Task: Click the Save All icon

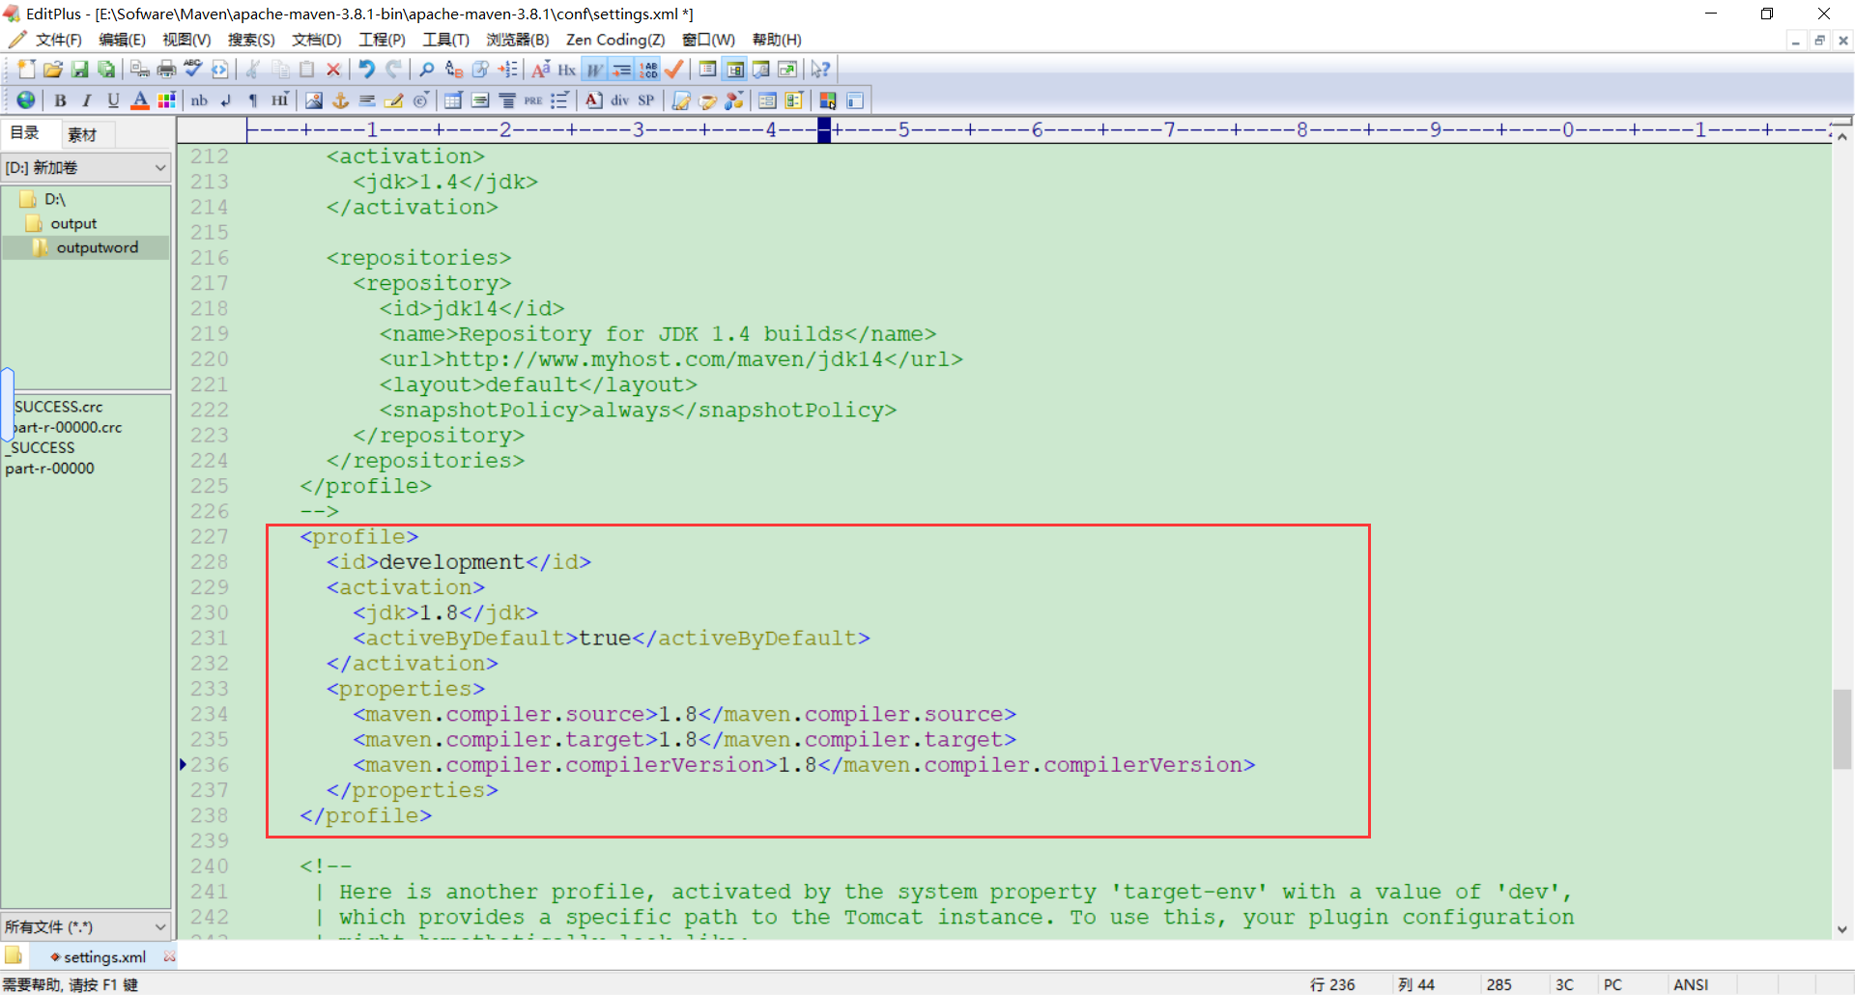Action: pyautogui.click(x=106, y=70)
